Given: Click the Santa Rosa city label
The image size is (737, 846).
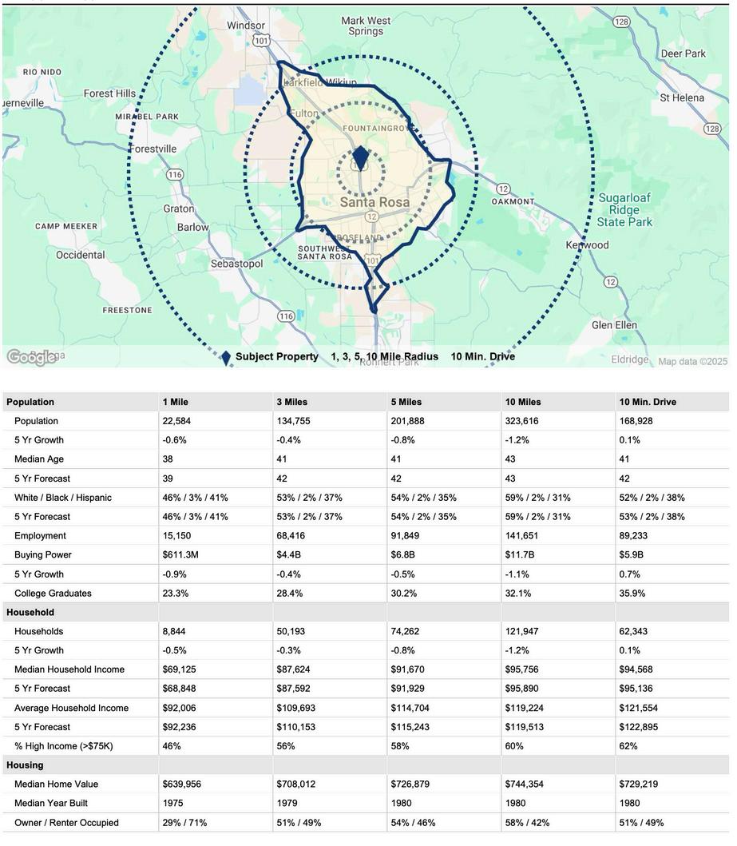Looking at the screenshot, I should coord(374,202).
